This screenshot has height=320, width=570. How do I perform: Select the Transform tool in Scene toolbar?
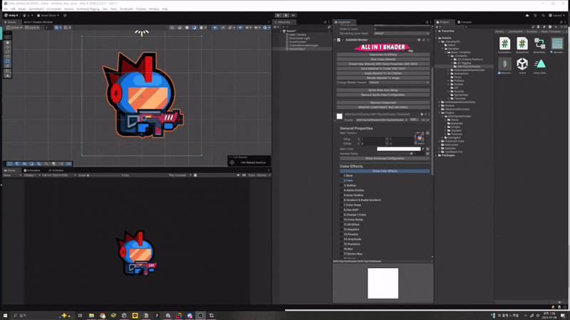click(7, 66)
